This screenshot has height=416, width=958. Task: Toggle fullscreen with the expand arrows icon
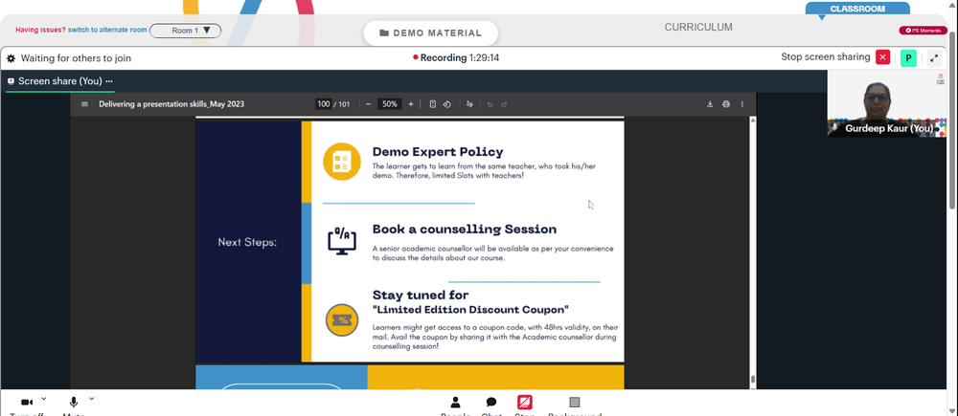[934, 58]
